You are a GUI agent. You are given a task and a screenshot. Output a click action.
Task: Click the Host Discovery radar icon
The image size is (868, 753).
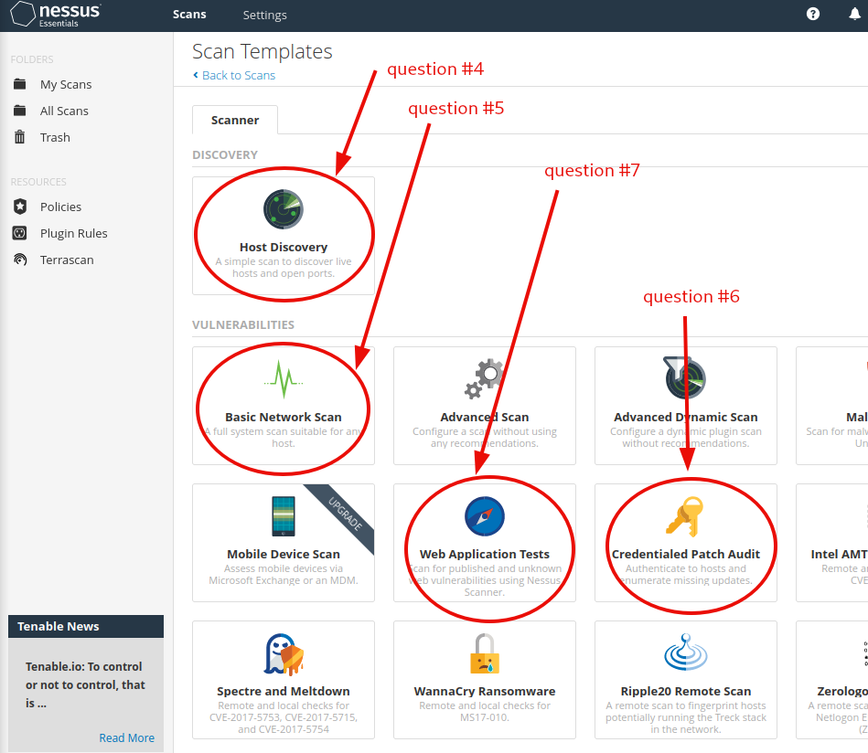[x=283, y=209]
